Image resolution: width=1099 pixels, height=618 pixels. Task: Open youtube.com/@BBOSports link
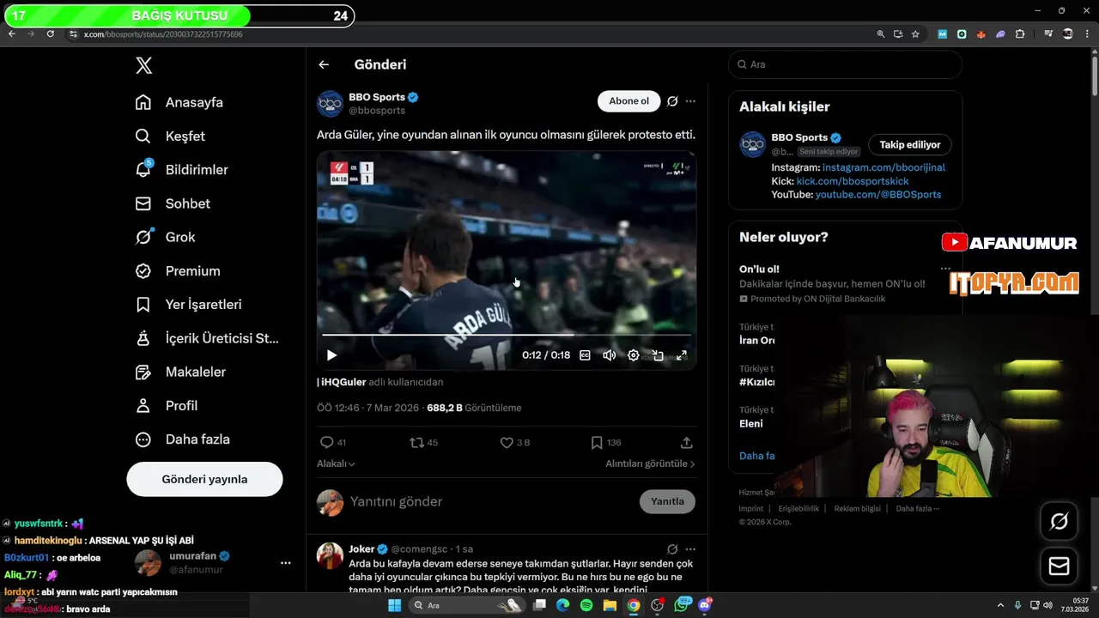878,195
